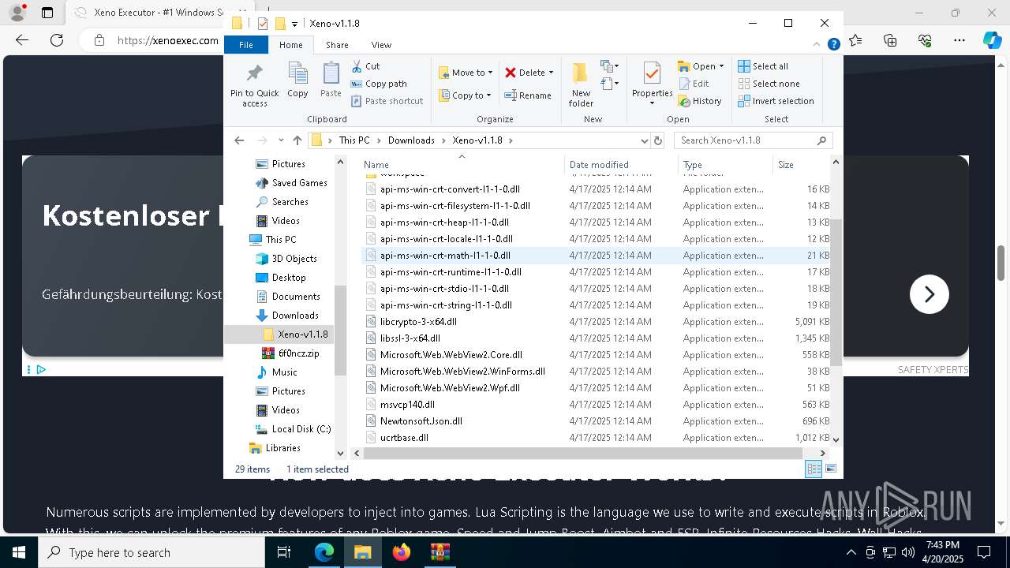Create a New folder
This screenshot has height=568, width=1010.
pos(581,84)
